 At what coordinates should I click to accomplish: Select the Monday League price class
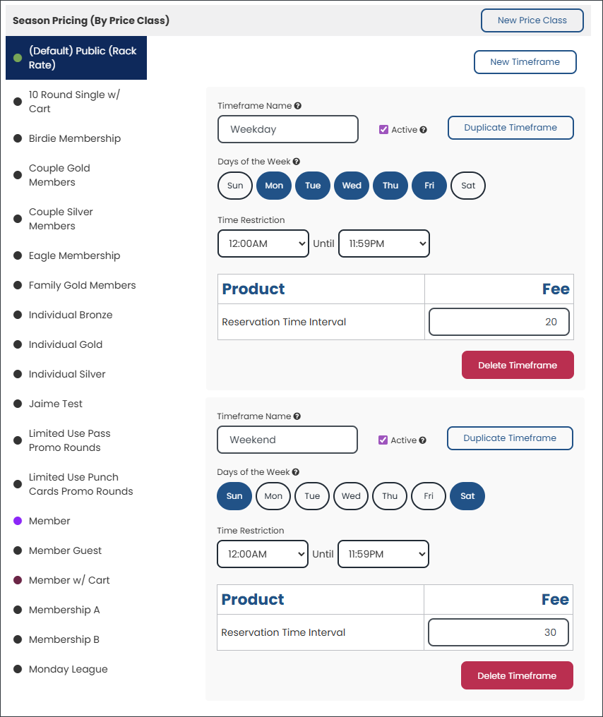68,669
